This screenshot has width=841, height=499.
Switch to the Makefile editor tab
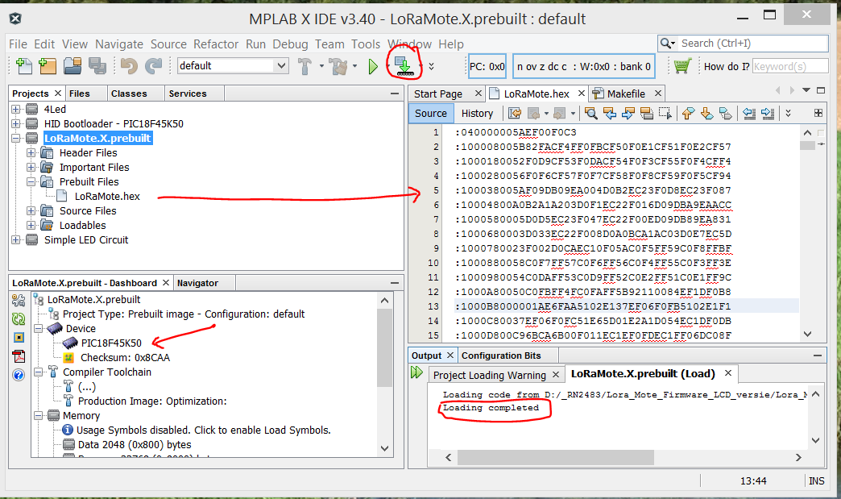click(x=626, y=94)
